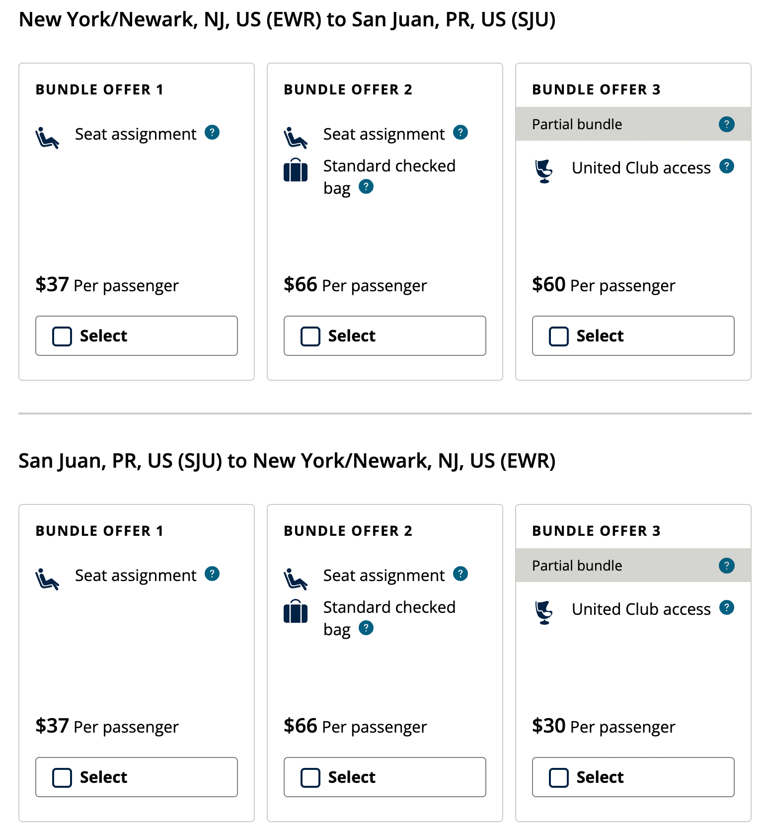This screenshot has width=765, height=836.
Task: Open Partial bundle help tooltip for SJU-EWR
Action: [726, 565]
